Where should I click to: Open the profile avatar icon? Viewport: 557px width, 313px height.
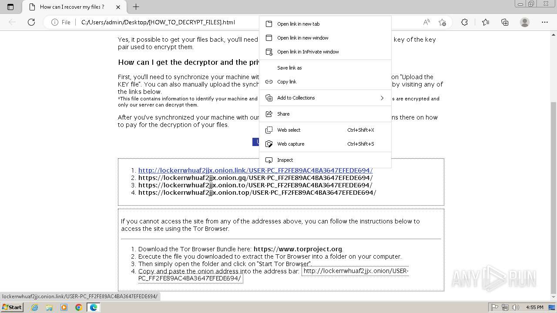point(525,22)
